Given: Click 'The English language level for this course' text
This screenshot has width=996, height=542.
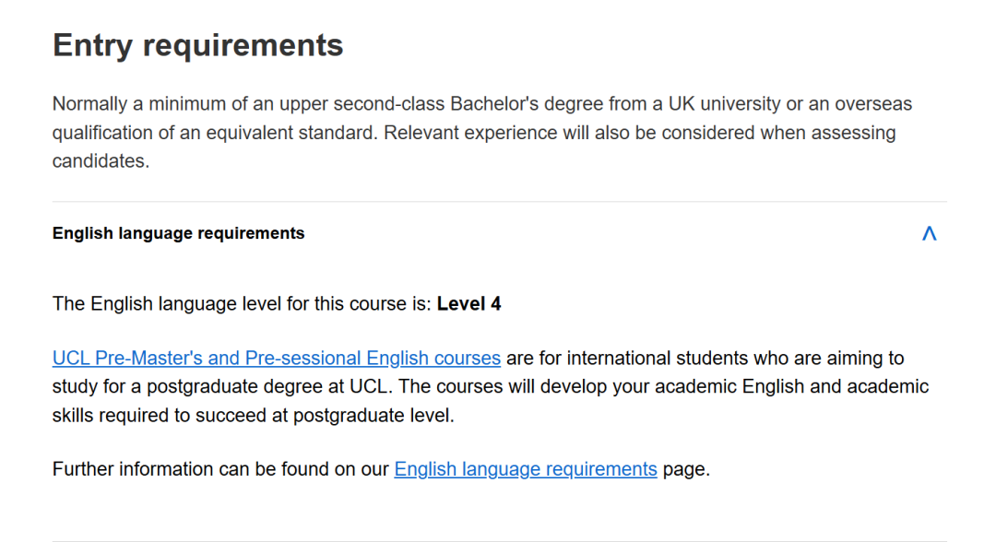Looking at the screenshot, I should point(240,304).
